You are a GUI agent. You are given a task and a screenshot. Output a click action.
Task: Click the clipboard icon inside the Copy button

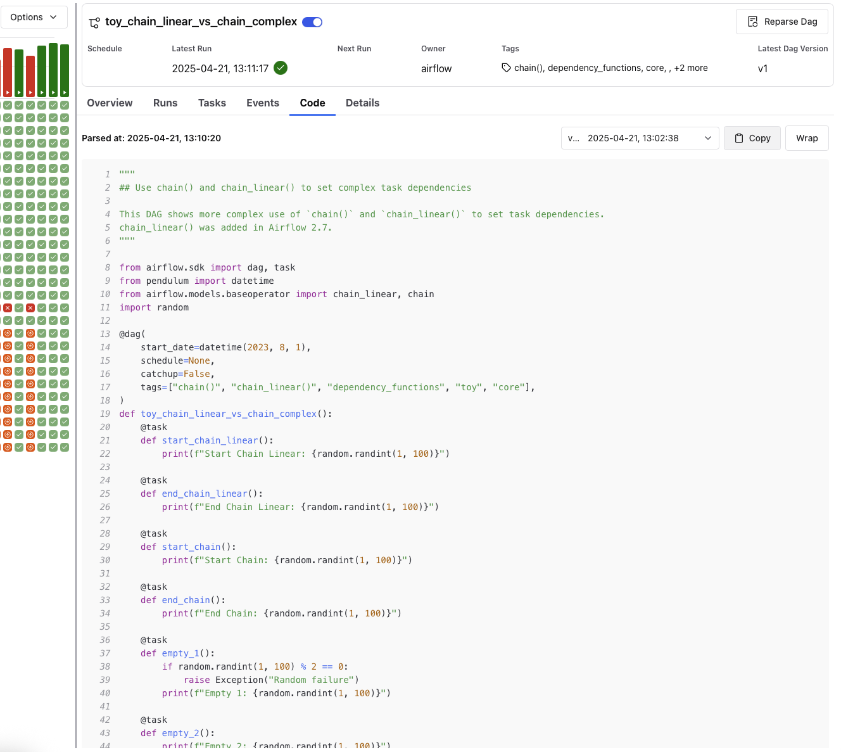pyautogui.click(x=739, y=137)
